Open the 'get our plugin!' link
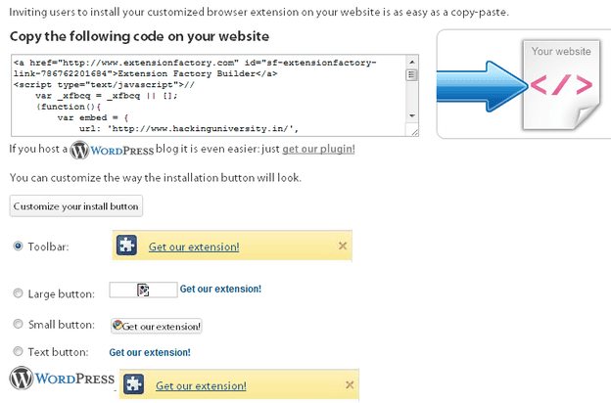 pos(318,150)
